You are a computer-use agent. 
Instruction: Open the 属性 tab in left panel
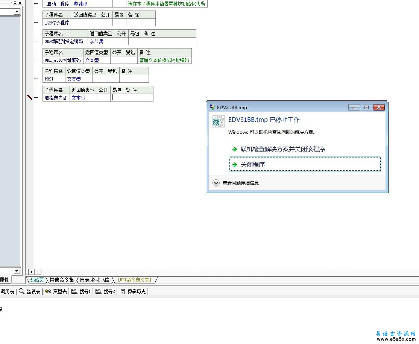pyautogui.click(x=5, y=280)
